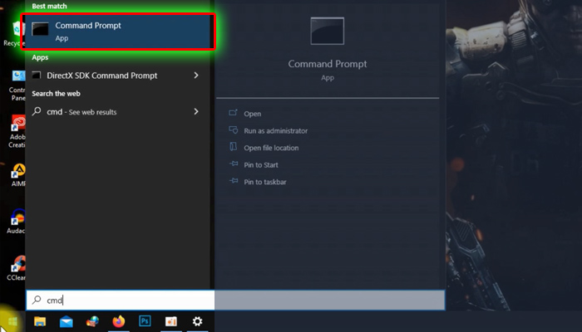Screen dimensions: 582x332
Task: Open the Mail app on taskbar
Action: 66,321
